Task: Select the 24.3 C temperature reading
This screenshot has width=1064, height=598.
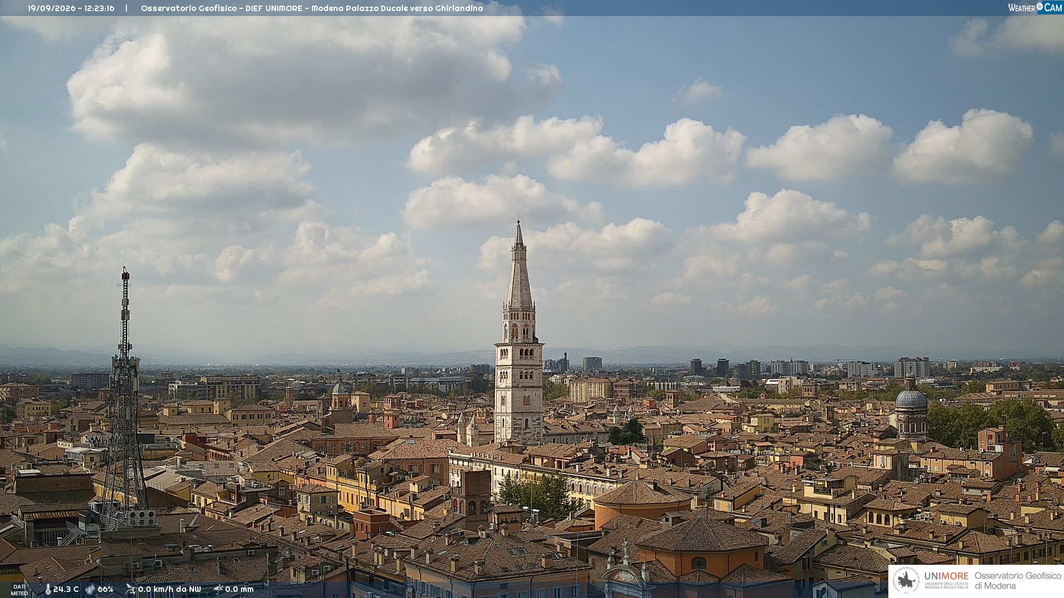Action: [66, 589]
